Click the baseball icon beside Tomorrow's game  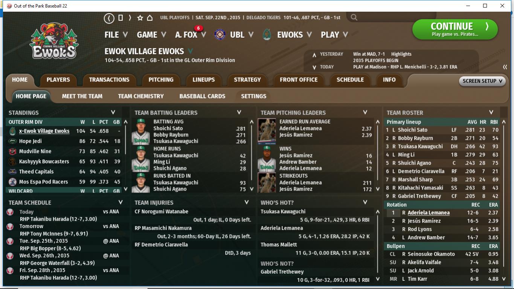coord(10,227)
